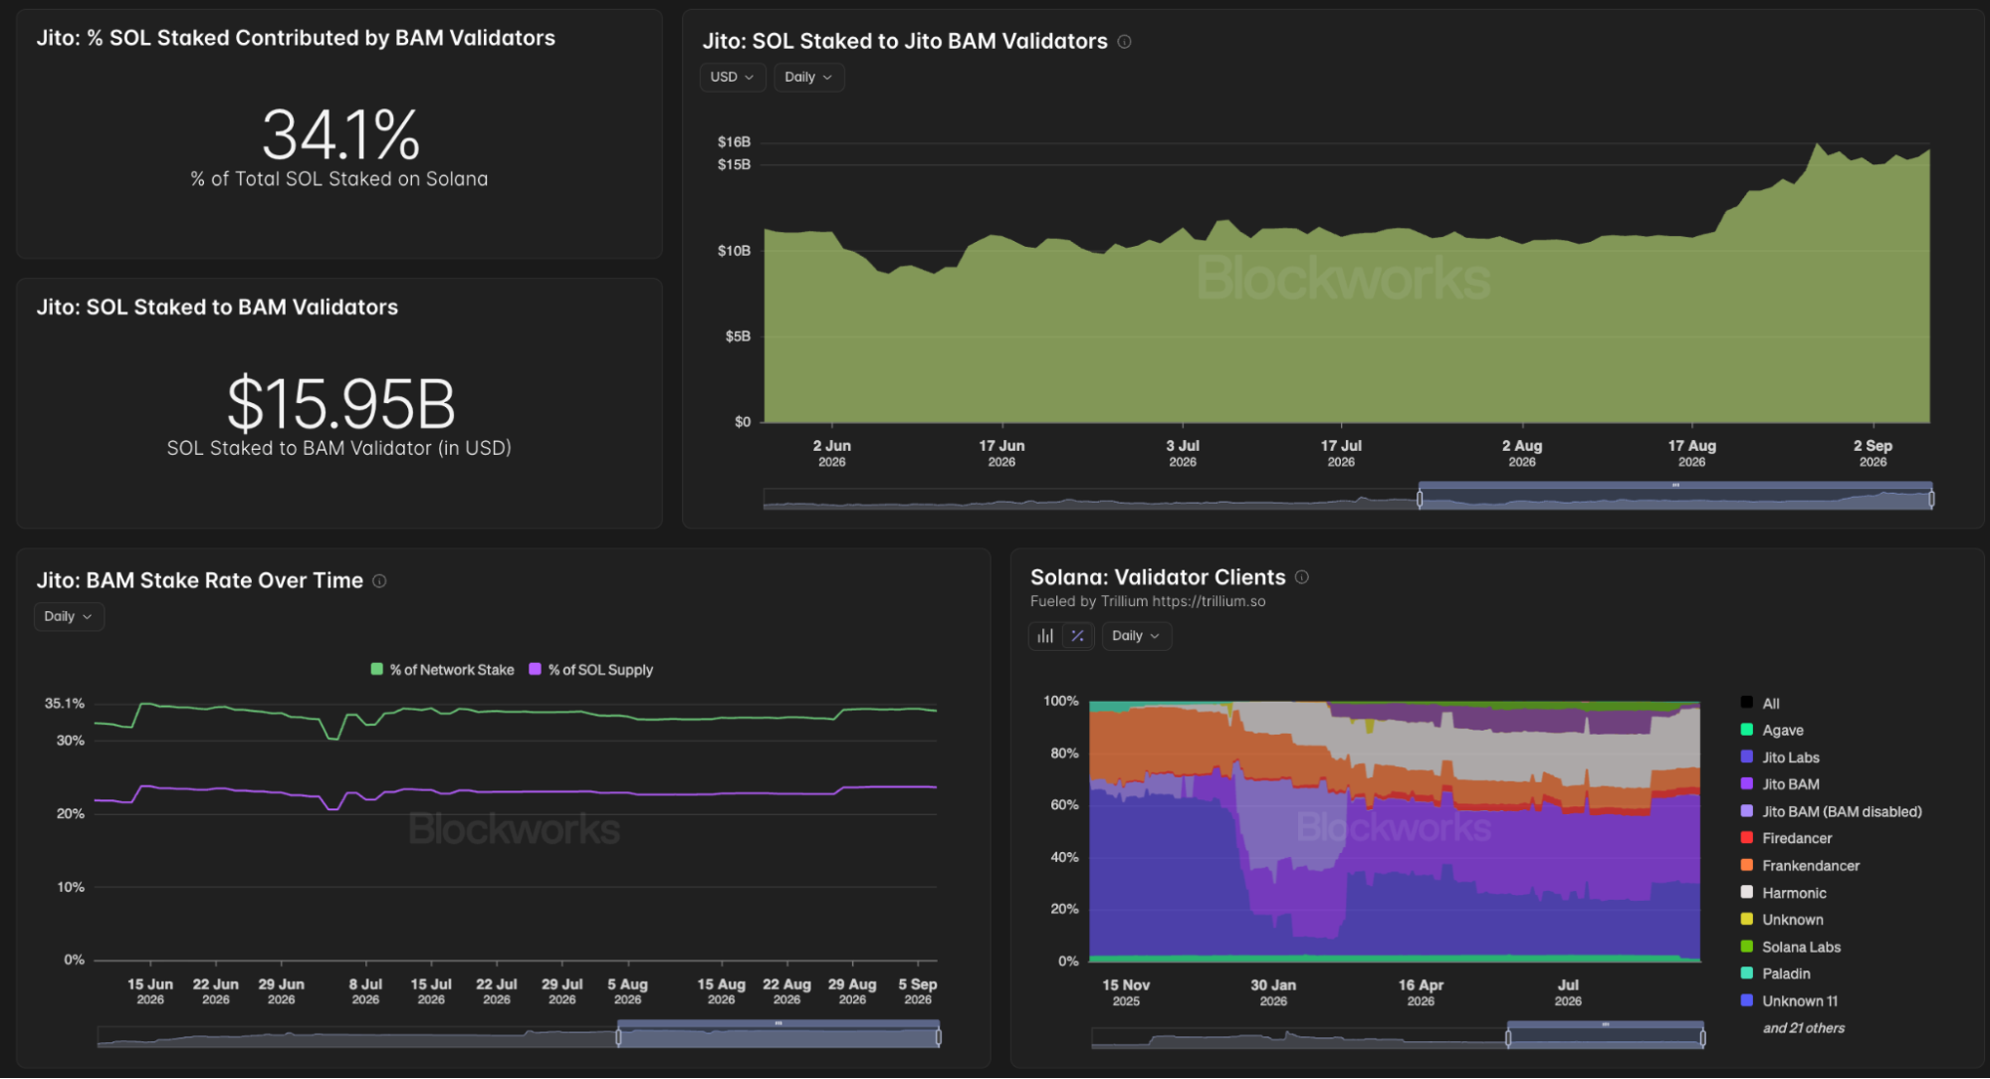This screenshot has height=1079, width=1990.
Task: Click the 35.1% y-axis label
Action: [65, 704]
